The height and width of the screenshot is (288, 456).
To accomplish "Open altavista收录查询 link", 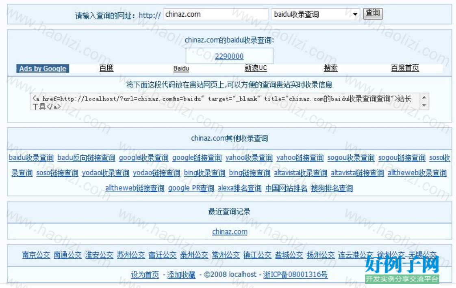I will (x=300, y=173).
